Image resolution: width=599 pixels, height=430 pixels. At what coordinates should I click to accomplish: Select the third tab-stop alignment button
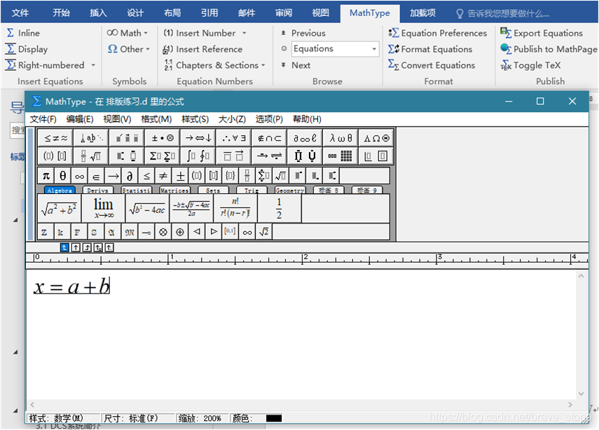pos(87,248)
